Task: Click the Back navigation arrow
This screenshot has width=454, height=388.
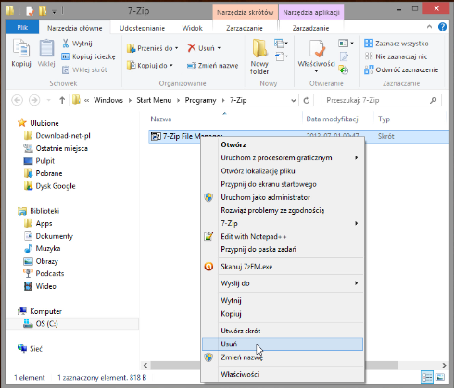Action: (x=18, y=100)
